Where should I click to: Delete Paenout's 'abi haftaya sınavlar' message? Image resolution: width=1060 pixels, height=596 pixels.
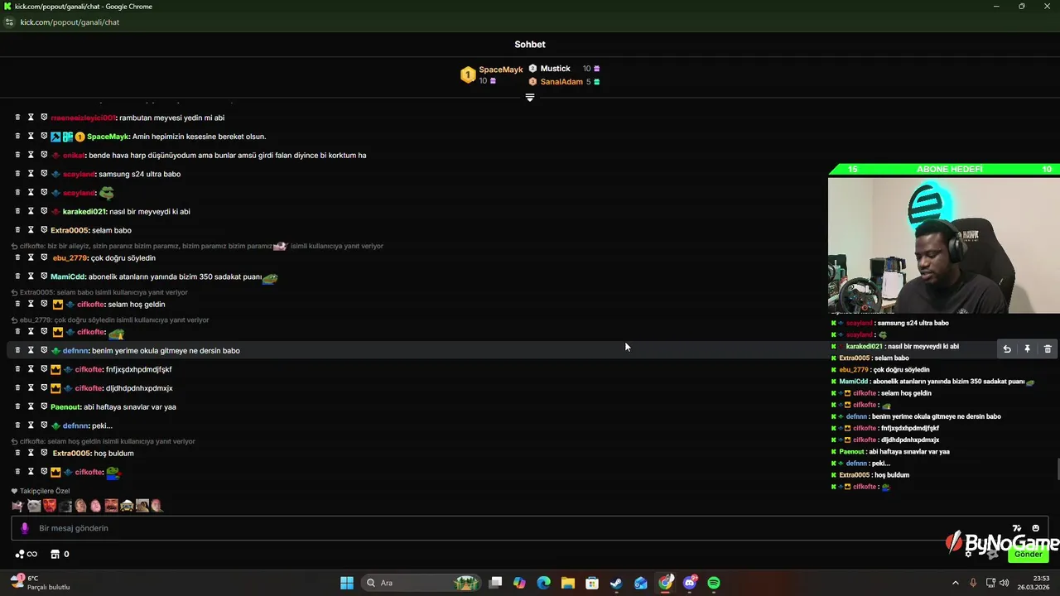coord(17,406)
